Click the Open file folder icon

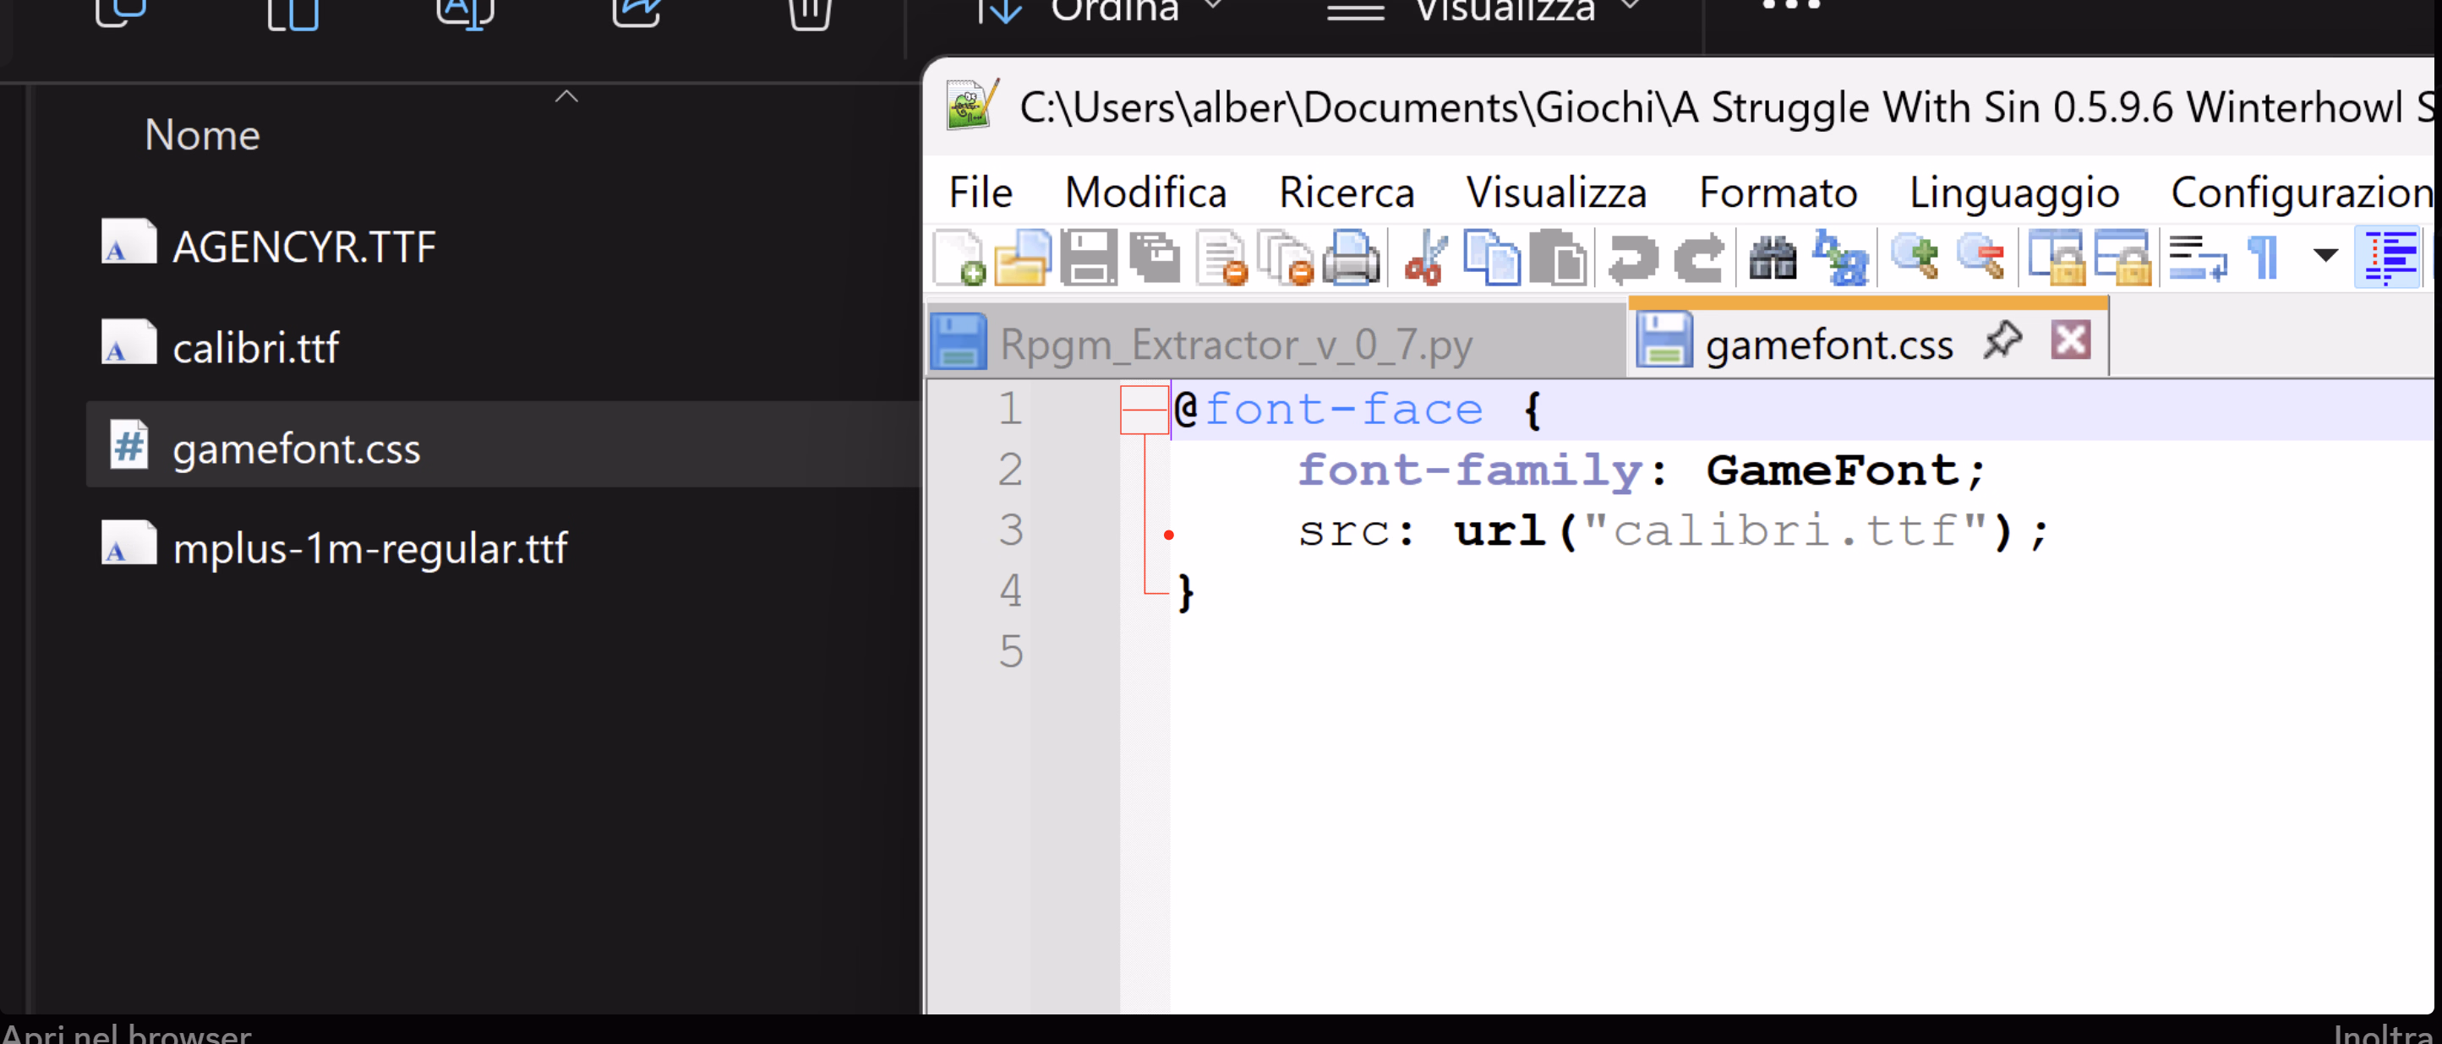pos(1023,257)
